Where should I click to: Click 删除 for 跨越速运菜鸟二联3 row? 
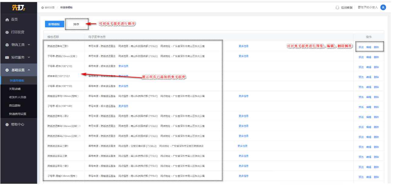point(376,167)
